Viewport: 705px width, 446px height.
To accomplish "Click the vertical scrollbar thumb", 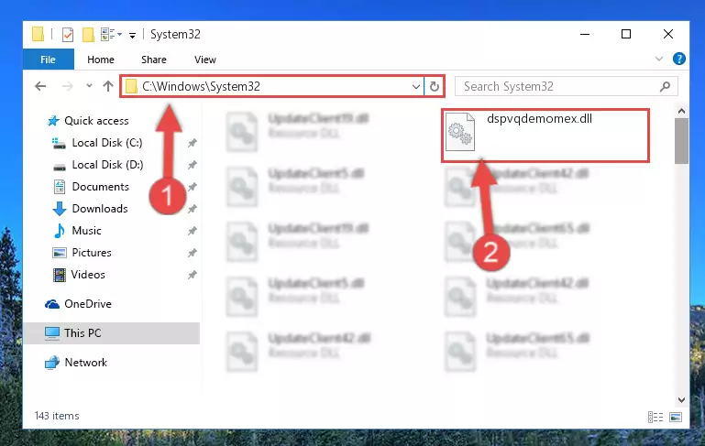I will (681, 141).
